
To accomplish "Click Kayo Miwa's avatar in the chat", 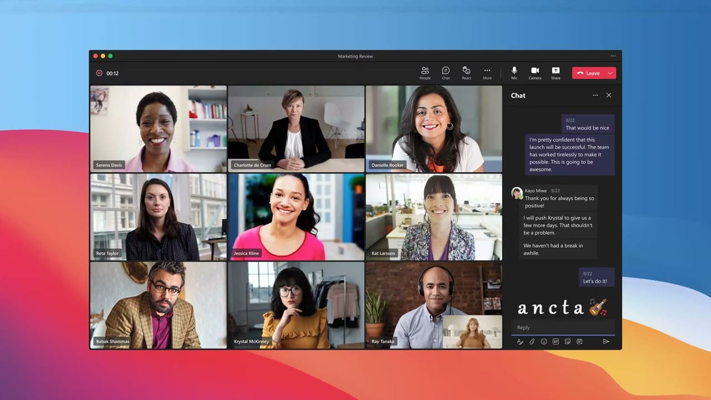I will point(517,193).
